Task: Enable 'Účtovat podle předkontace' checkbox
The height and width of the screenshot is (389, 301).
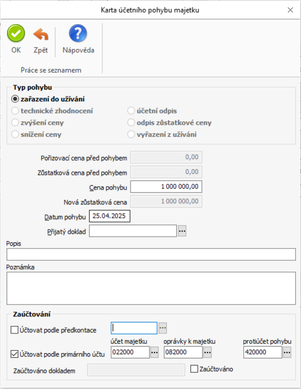Action: pos(15,330)
